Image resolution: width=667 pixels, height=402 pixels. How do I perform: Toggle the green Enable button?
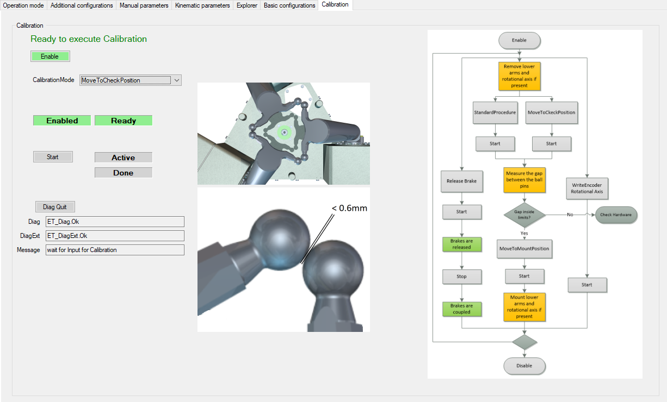50,56
